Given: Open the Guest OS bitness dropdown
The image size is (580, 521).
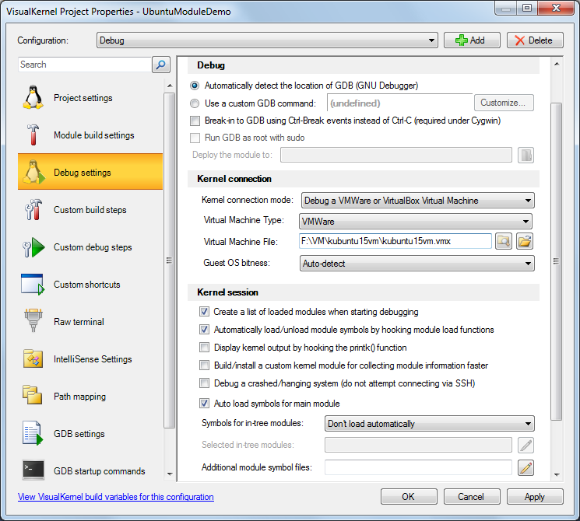Looking at the screenshot, I should tap(417, 264).
